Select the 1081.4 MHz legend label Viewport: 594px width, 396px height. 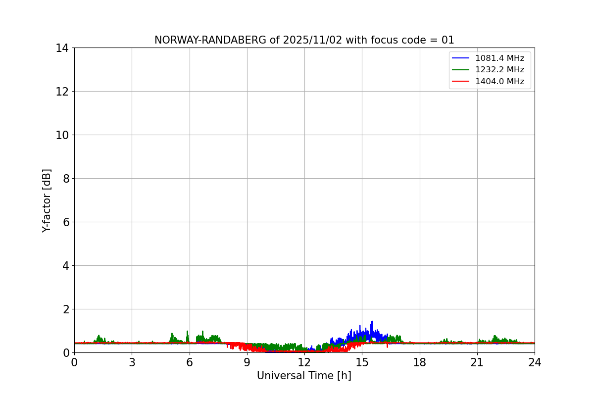pos(499,58)
